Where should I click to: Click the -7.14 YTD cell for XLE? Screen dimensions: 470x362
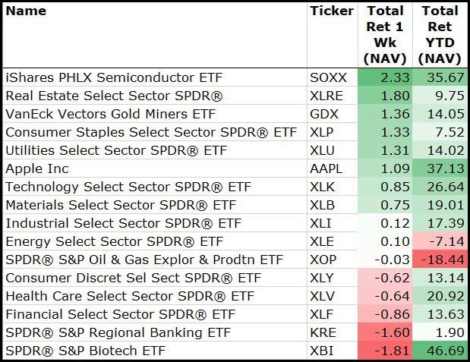coord(440,241)
